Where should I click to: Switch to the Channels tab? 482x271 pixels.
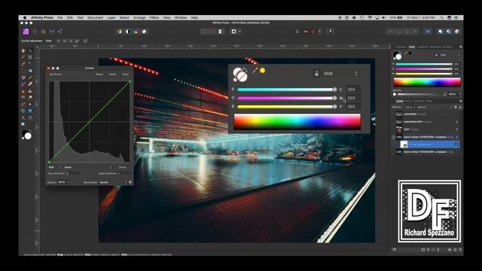(419, 101)
